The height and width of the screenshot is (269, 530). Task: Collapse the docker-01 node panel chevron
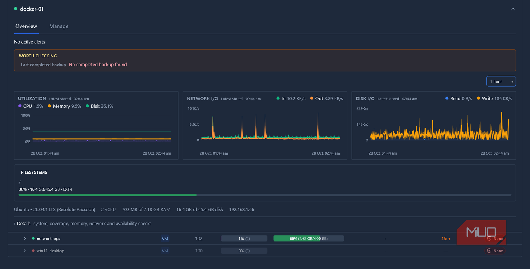point(513,9)
